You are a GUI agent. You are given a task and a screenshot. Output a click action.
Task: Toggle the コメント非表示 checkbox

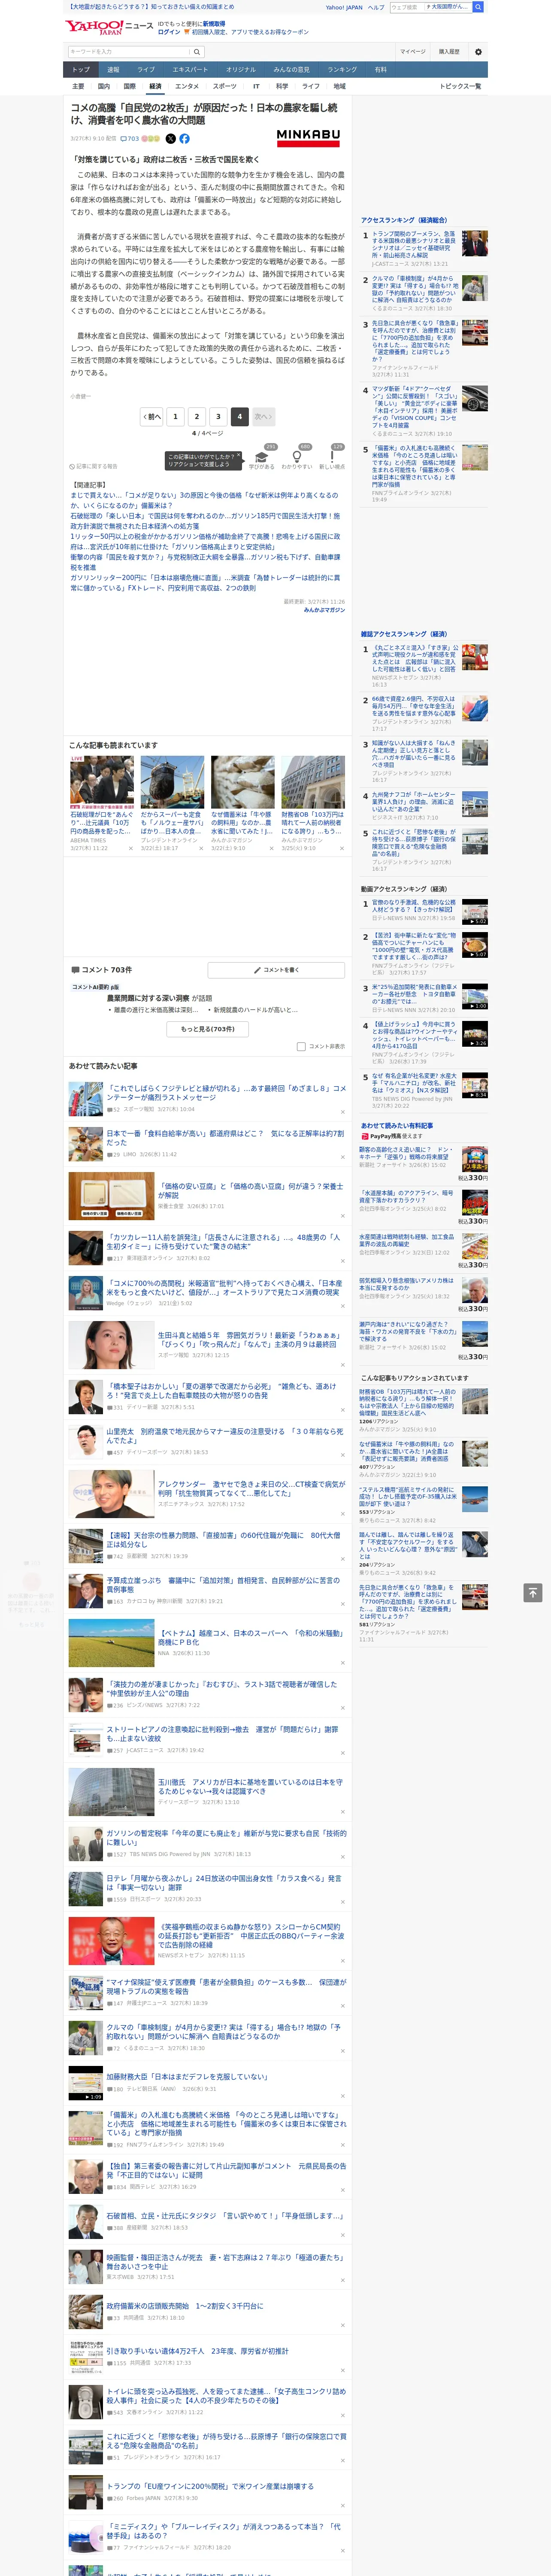(x=301, y=1047)
